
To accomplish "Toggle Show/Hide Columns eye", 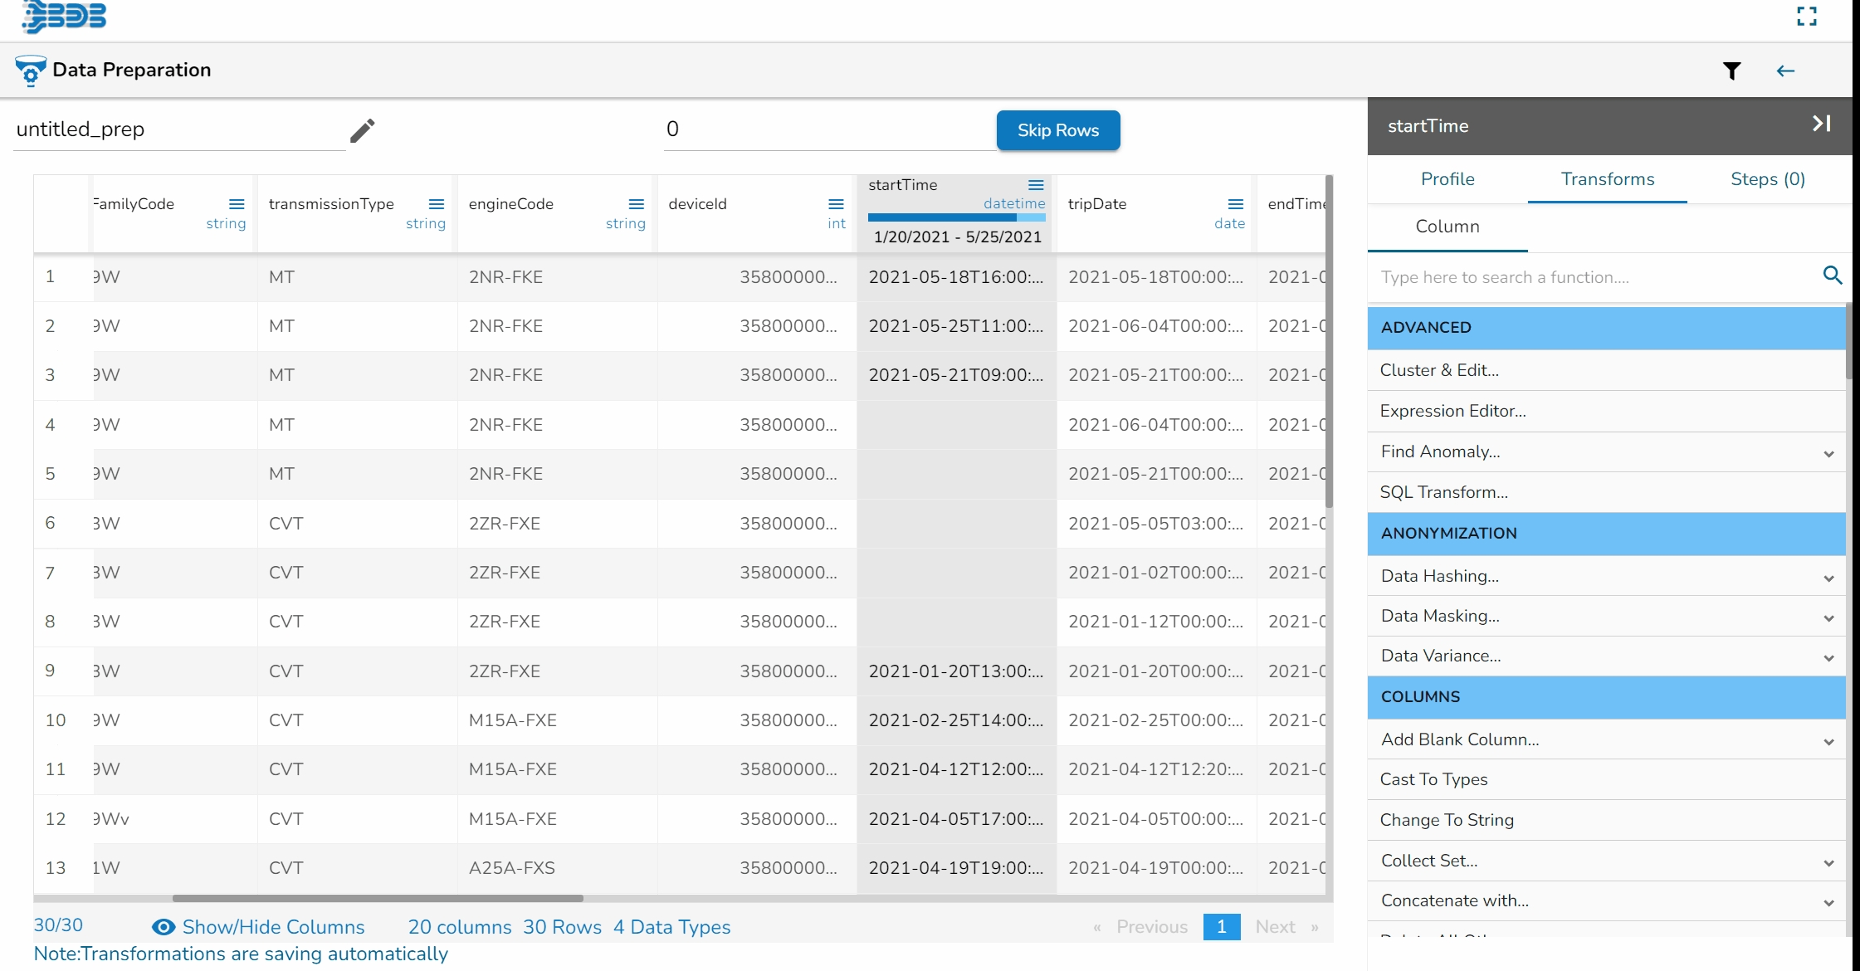I will point(164,927).
